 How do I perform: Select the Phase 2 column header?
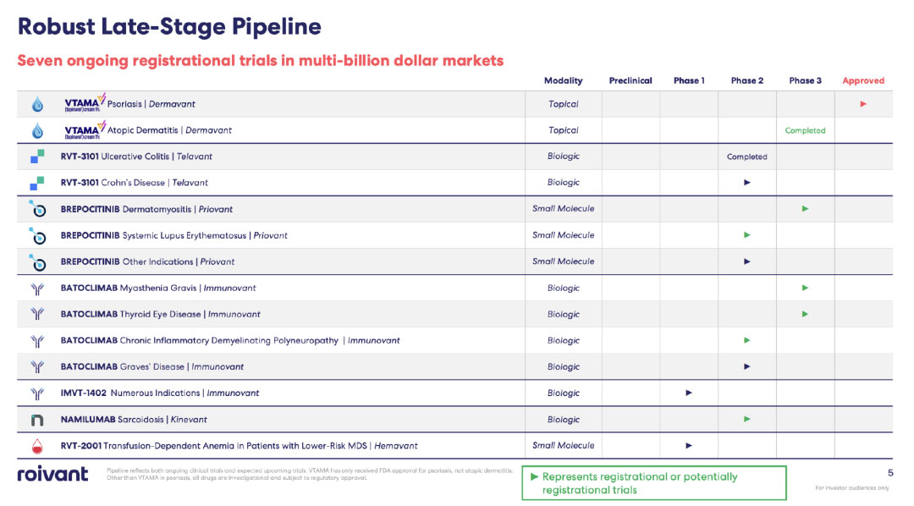[746, 81]
